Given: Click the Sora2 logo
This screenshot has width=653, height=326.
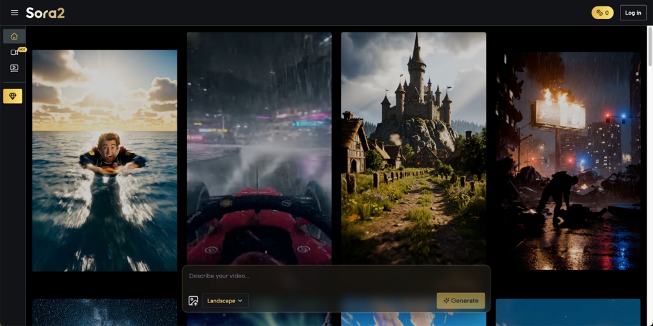Looking at the screenshot, I should [x=45, y=13].
